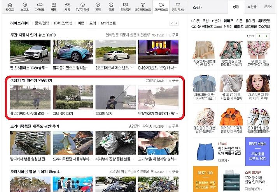Viewport: 280px width, 192px height.
Task: Show next opencast category page
Action: coord(176,23)
